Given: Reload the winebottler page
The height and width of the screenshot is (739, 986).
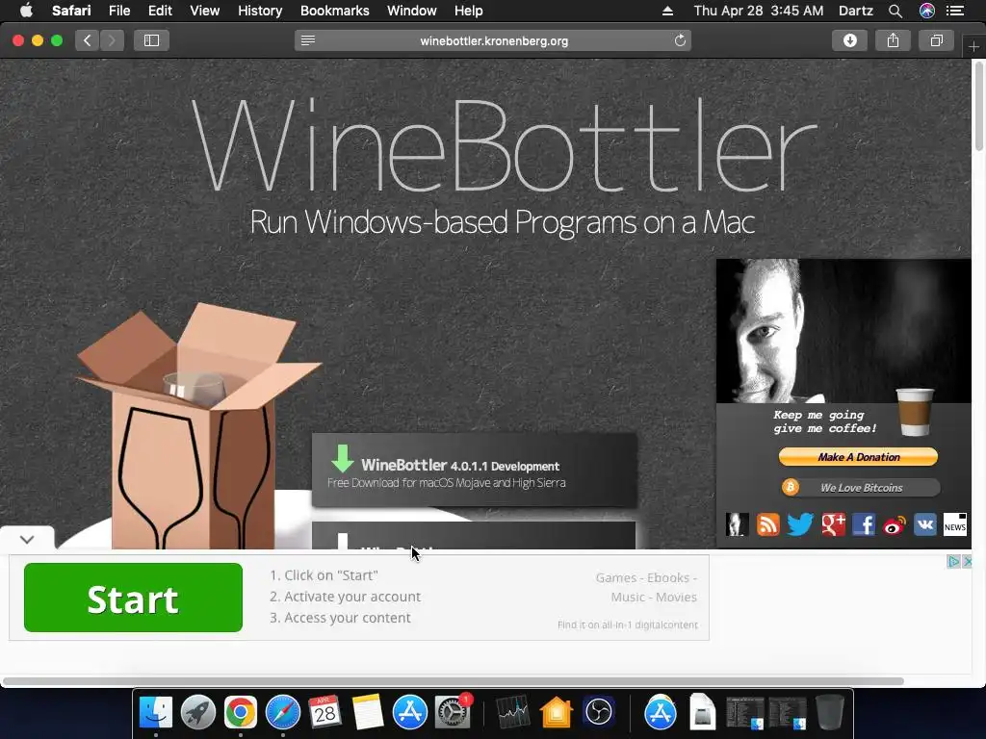Looking at the screenshot, I should [680, 40].
